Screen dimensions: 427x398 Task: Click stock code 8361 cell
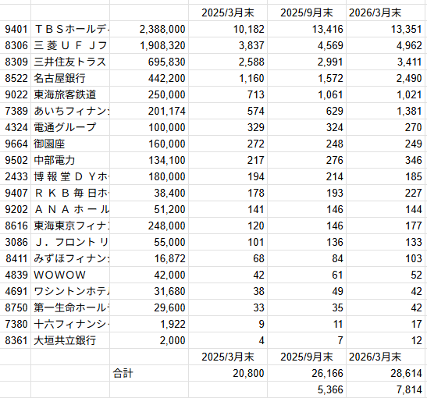tap(16, 340)
